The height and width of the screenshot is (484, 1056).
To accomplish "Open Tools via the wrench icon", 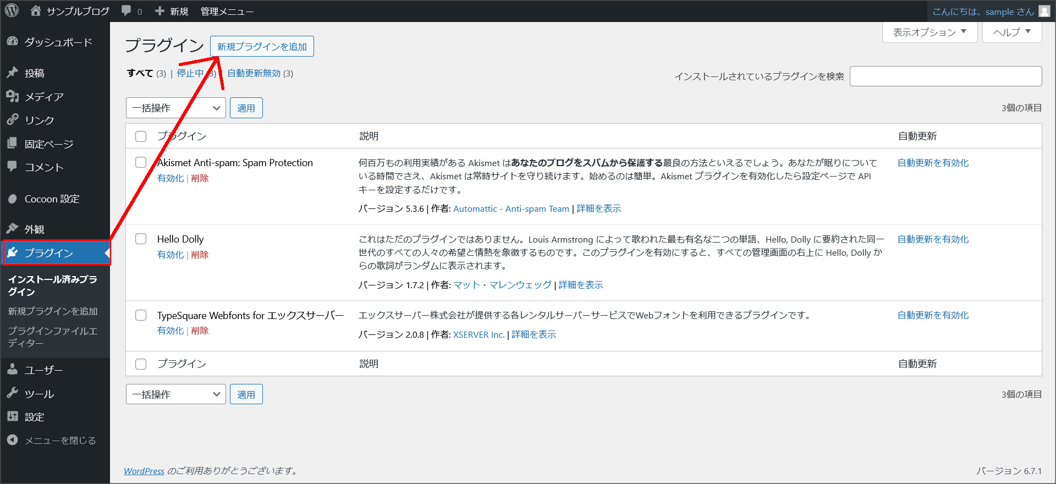I will (13, 393).
